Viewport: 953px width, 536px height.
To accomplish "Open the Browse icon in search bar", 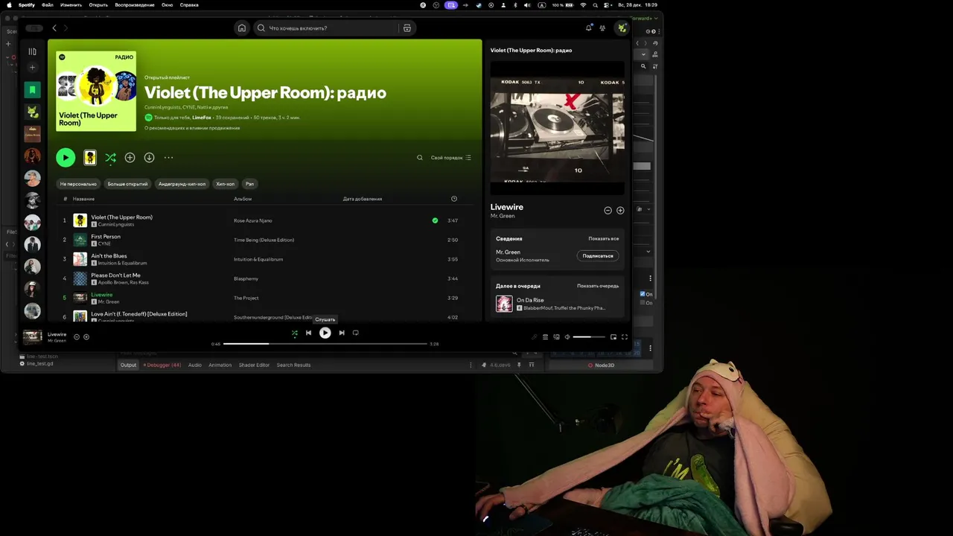I will (x=407, y=28).
